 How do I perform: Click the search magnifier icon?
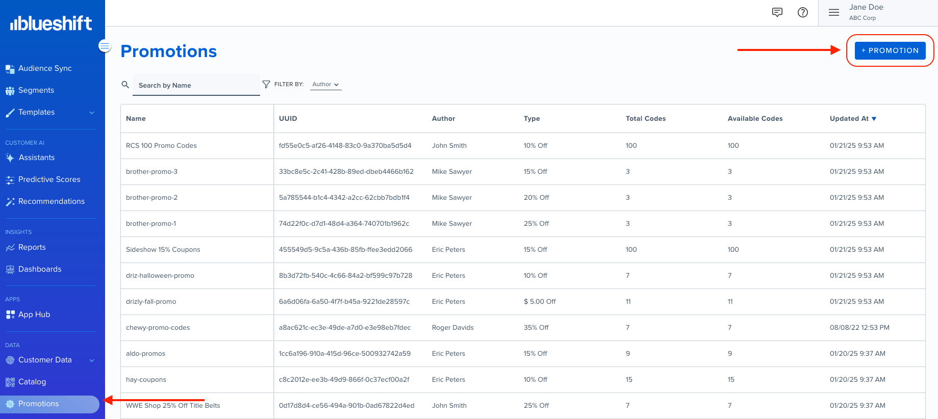coord(125,85)
